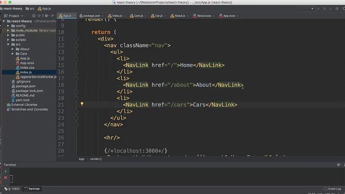Open the Event Log
Screen dimensions: 345x194
(x=332, y=189)
